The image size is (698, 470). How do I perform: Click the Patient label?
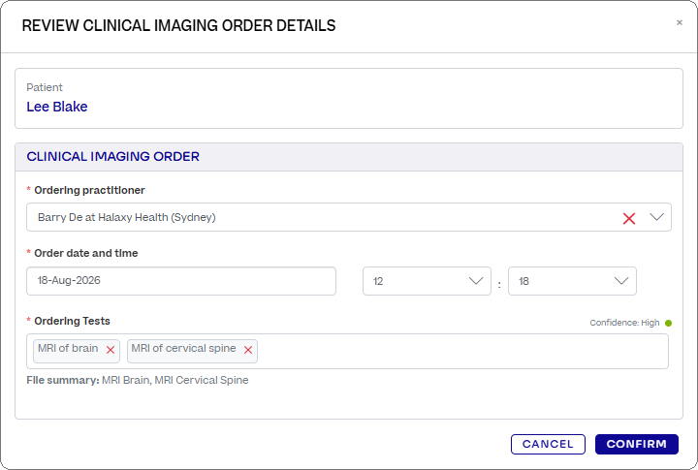coord(45,87)
